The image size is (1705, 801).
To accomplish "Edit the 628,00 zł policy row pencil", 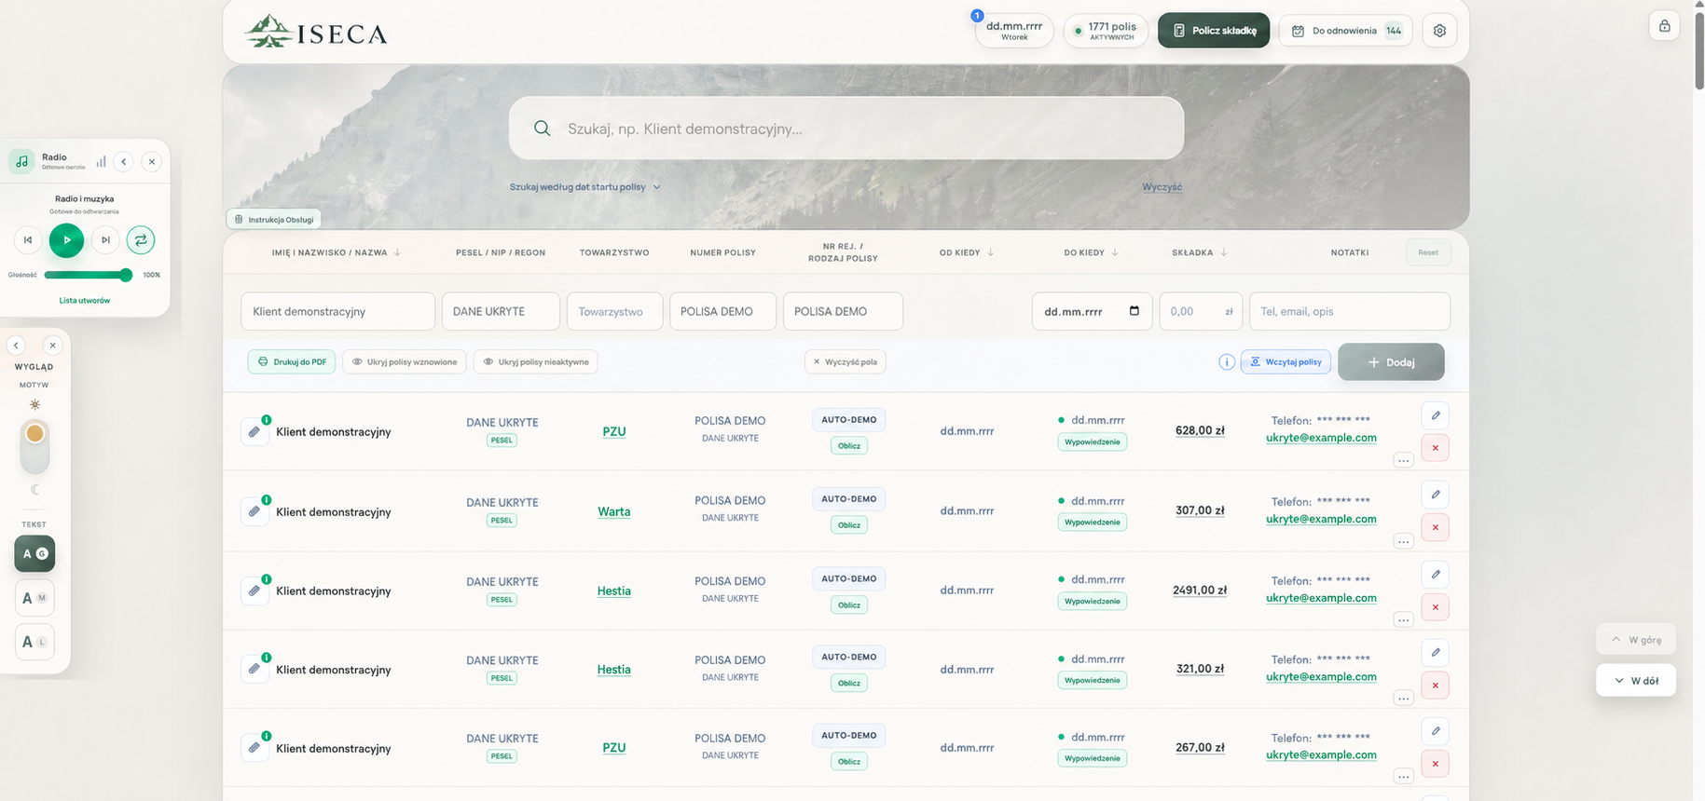I will click(1436, 415).
